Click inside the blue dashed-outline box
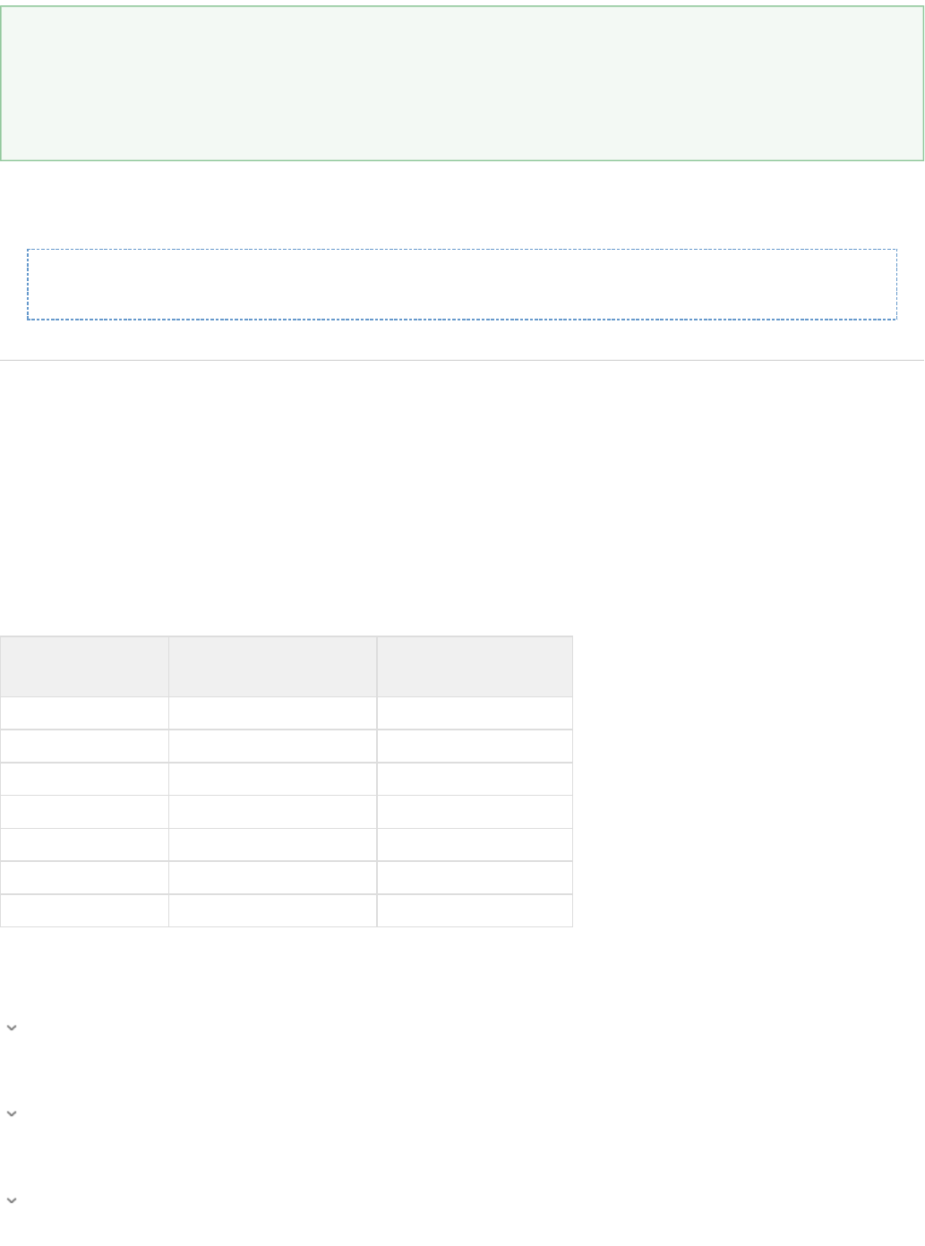 [x=462, y=285]
